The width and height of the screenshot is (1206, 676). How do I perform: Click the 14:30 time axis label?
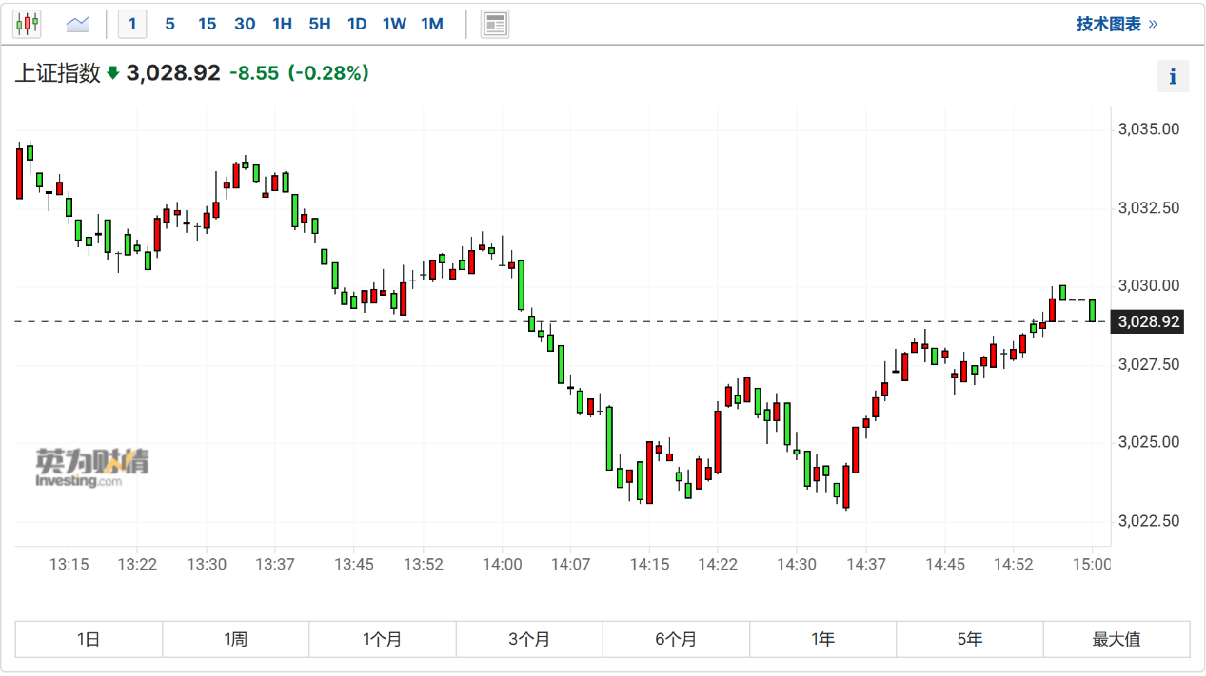(x=797, y=564)
